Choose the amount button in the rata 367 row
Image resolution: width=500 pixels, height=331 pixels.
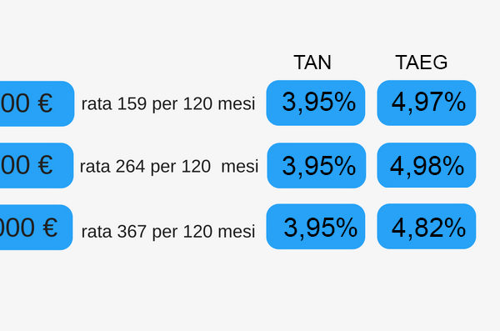point(37,228)
